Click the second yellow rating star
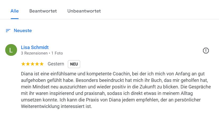 pyautogui.click(x=28, y=64)
